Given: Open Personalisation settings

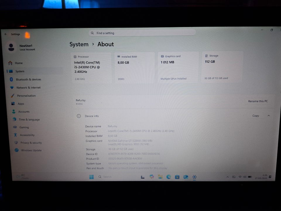Looking at the screenshot, I should click(x=26, y=96).
